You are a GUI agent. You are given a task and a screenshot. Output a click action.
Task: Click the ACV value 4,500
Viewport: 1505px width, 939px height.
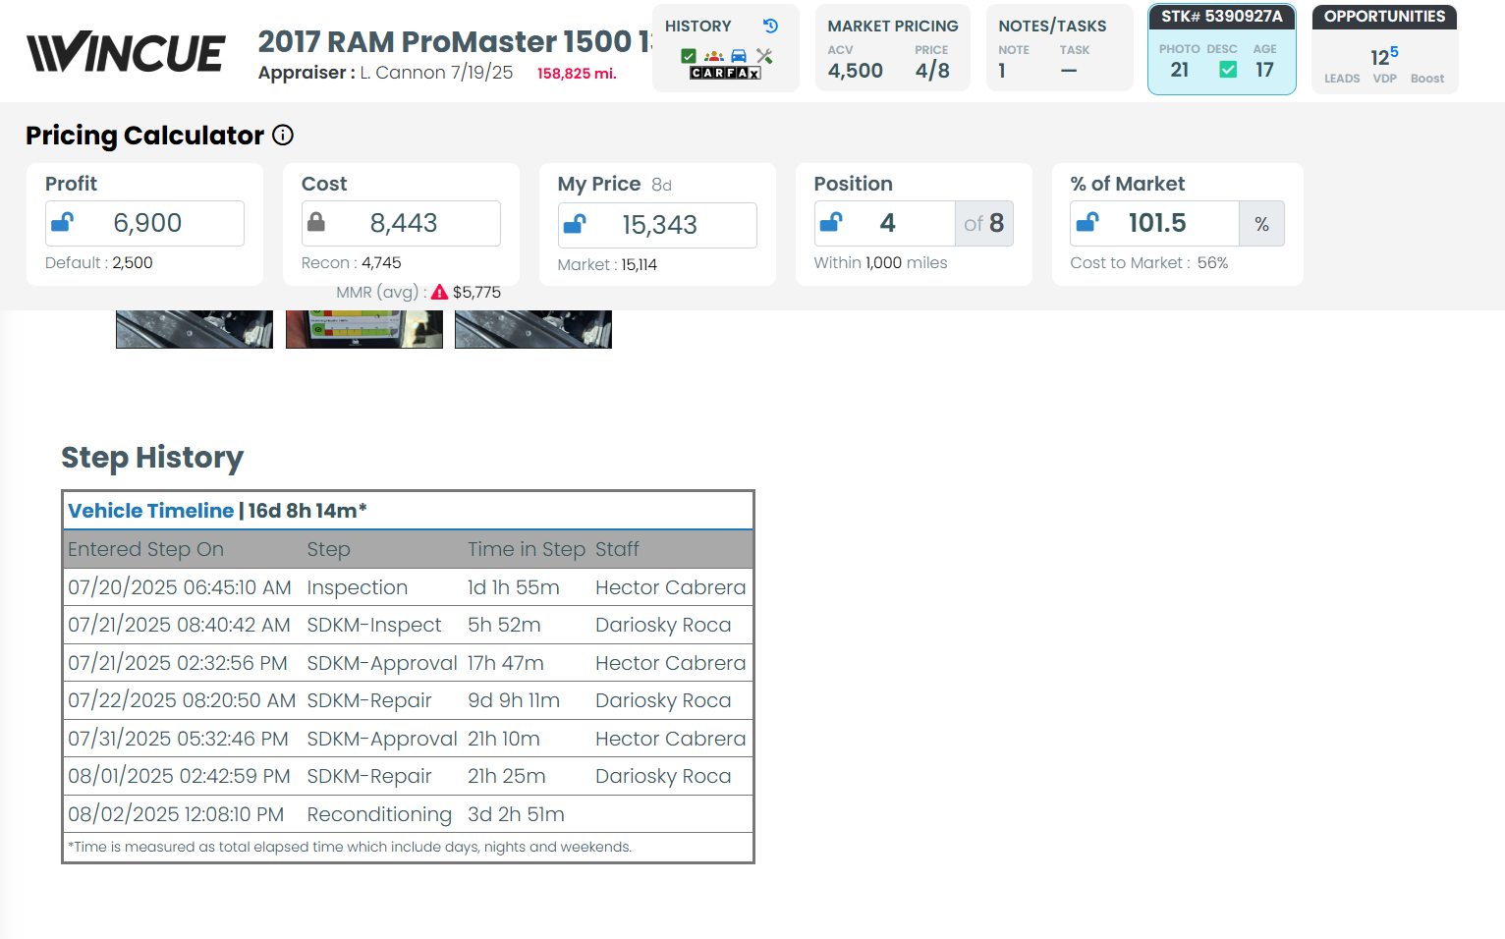856,71
